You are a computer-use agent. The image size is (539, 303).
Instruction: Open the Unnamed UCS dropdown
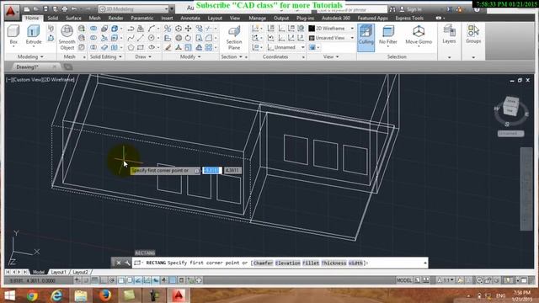pyautogui.click(x=286, y=47)
